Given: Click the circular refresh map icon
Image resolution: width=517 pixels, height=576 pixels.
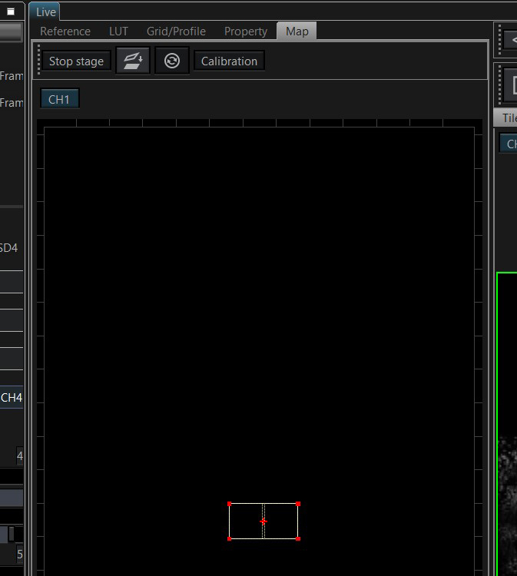Looking at the screenshot, I should (x=172, y=61).
